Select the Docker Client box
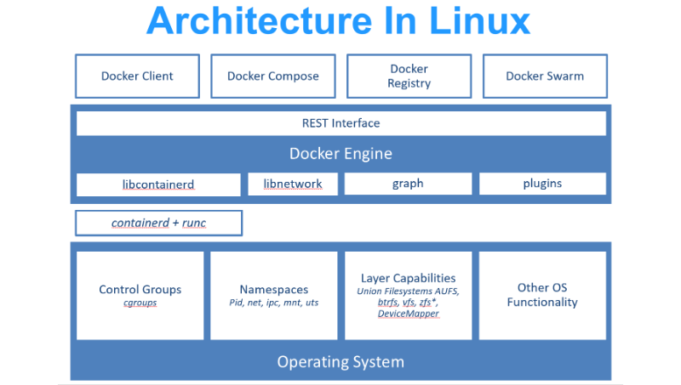The height and width of the screenshot is (385, 681). (137, 76)
